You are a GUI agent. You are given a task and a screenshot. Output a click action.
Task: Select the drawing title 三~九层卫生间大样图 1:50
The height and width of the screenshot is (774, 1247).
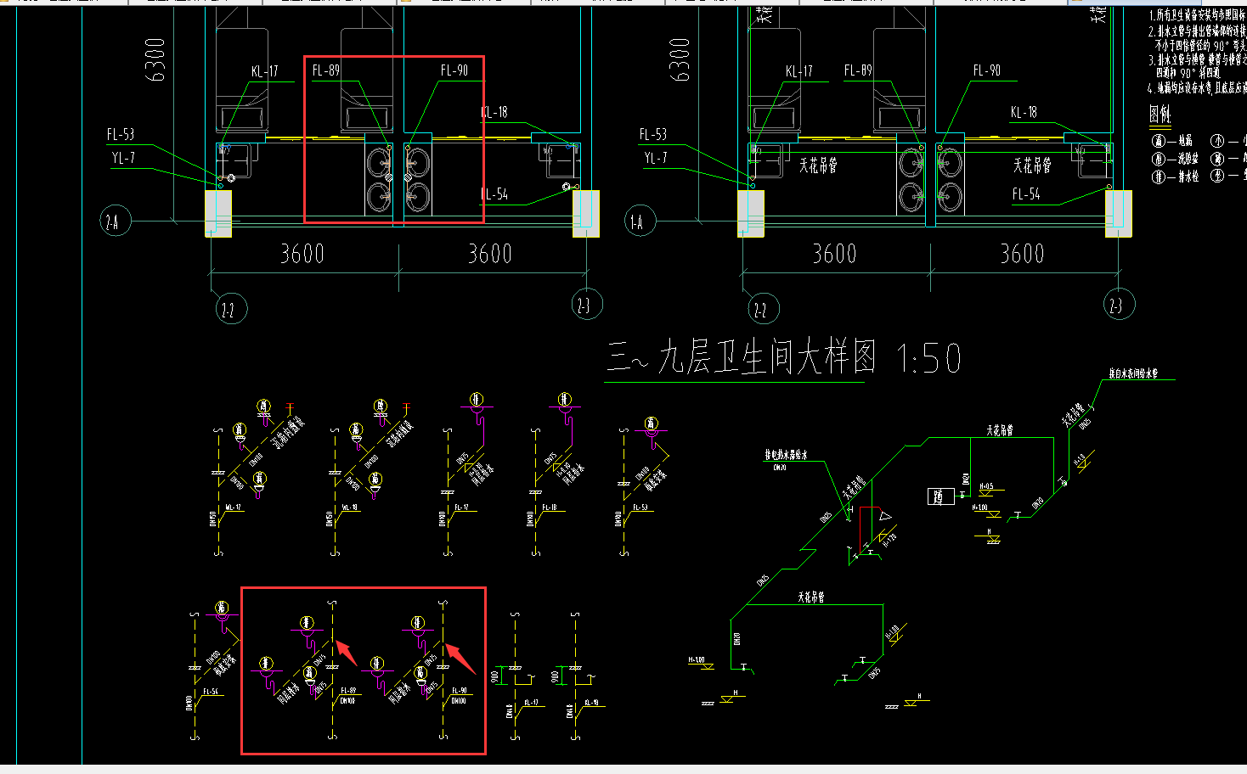[x=784, y=358]
